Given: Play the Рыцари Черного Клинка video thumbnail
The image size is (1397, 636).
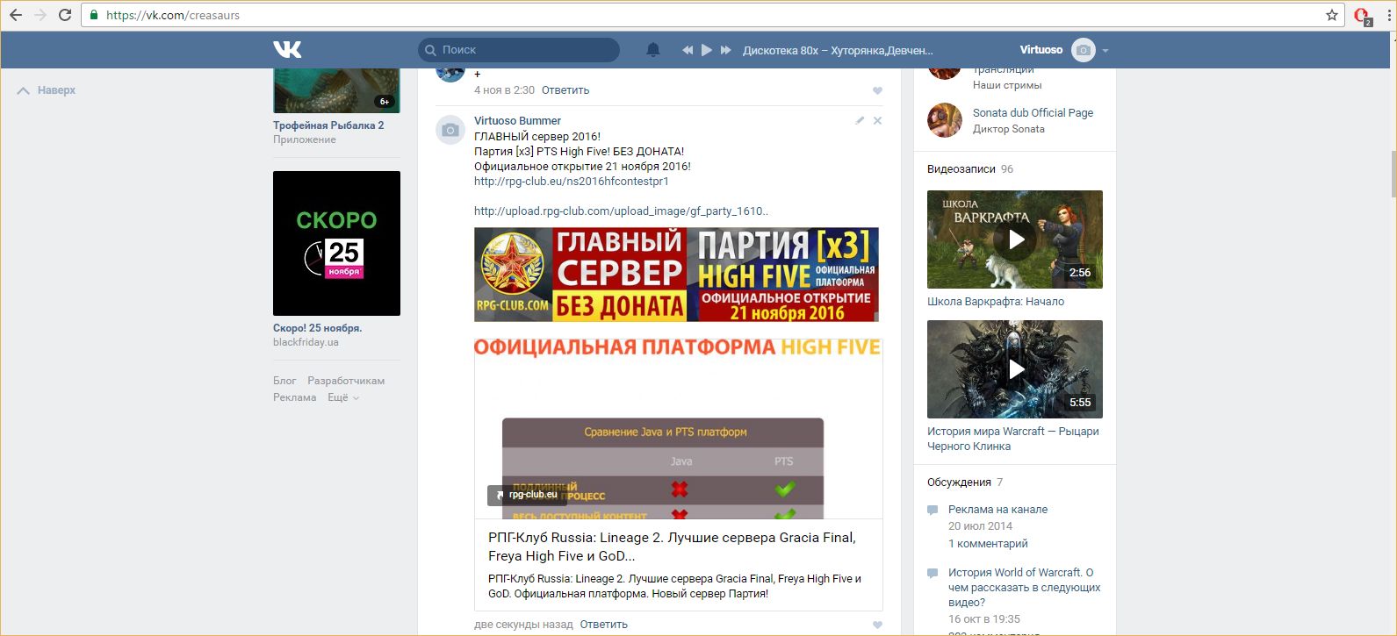Looking at the screenshot, I should (x=1015, y=369).
